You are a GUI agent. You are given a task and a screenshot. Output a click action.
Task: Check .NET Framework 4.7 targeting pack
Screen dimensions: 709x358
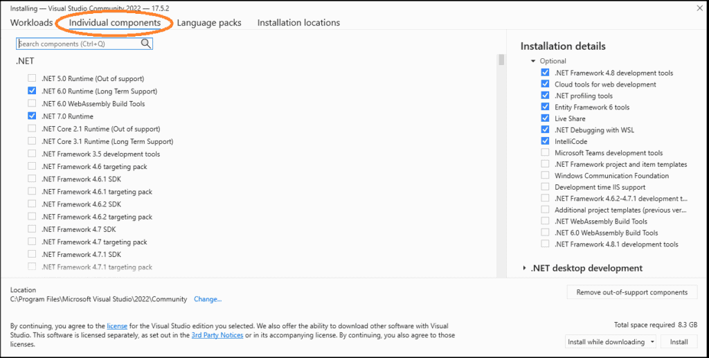(32, 242)
